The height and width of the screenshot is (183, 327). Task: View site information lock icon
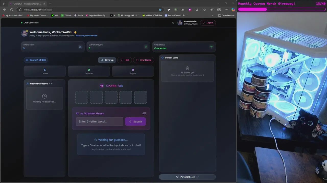click(20, 10)
